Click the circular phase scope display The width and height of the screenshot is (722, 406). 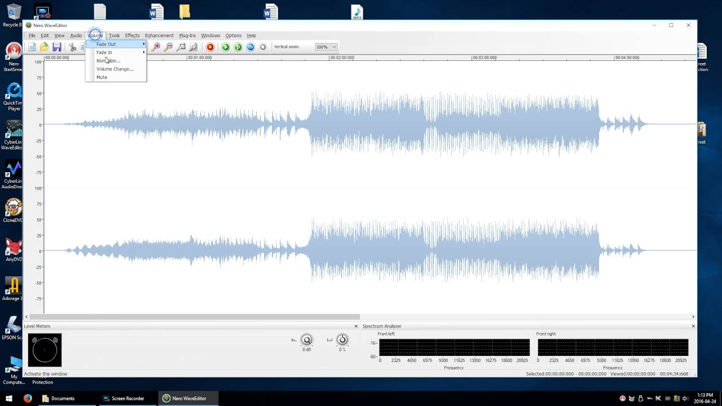45,350
